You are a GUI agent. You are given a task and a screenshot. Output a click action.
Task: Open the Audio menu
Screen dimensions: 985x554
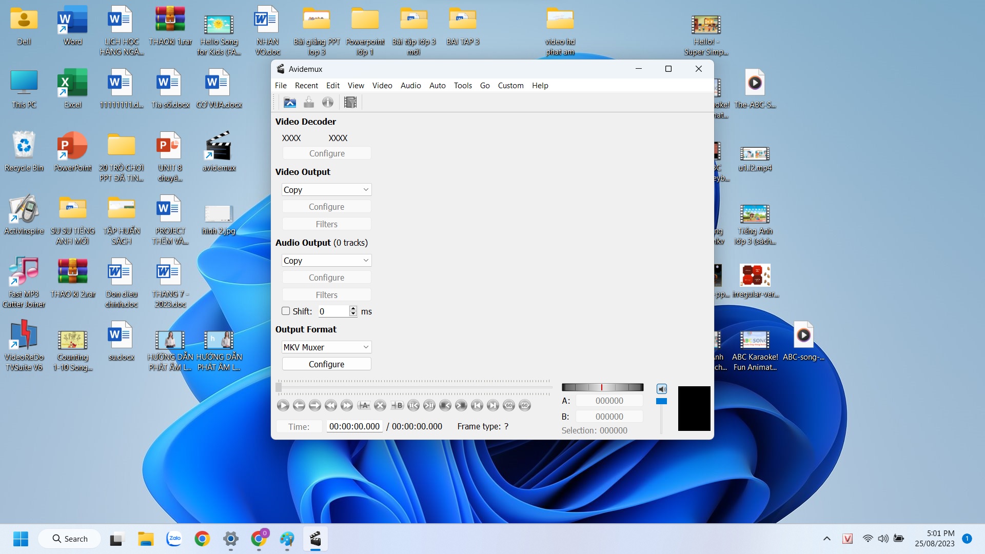pos(410,85)
